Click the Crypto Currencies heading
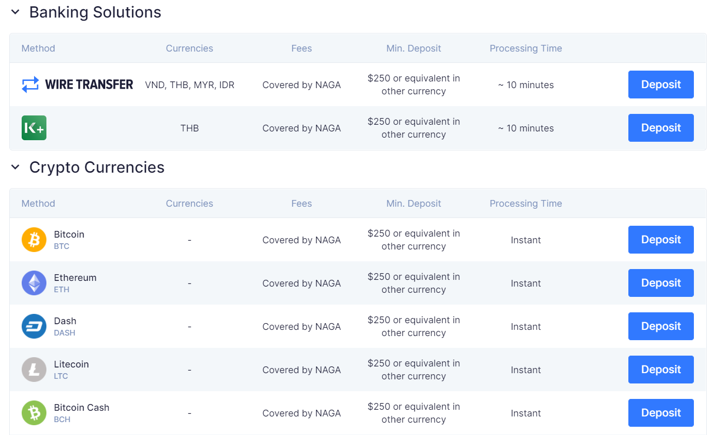Screen dimensions: 714x435 97,167
